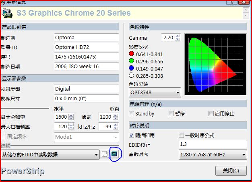Click the red chromaticity dot 0.641-0.341
The width and height of the screenshot is (252, 182).
(x=131, y=54)
